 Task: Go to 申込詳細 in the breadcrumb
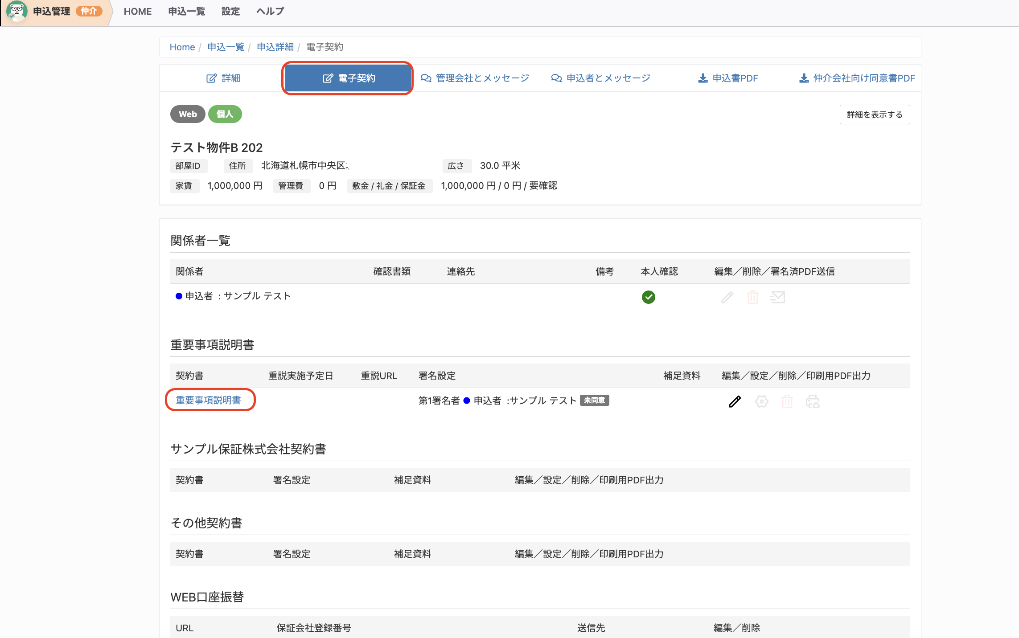(x=275, y=47)
